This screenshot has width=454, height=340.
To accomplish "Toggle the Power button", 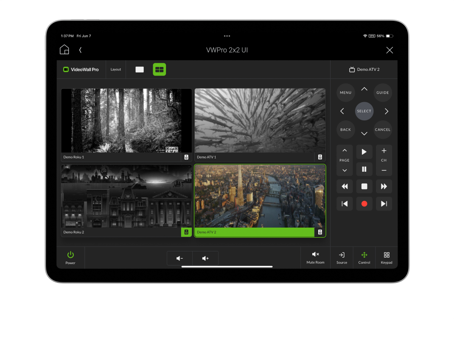I will point(70,257).
